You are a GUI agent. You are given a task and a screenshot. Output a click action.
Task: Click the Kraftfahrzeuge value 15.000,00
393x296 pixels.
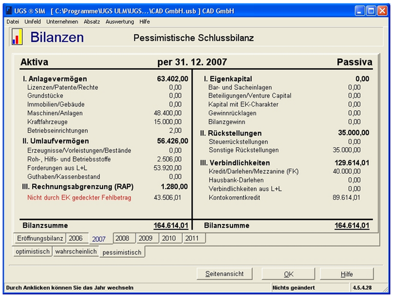pos(168,122)
